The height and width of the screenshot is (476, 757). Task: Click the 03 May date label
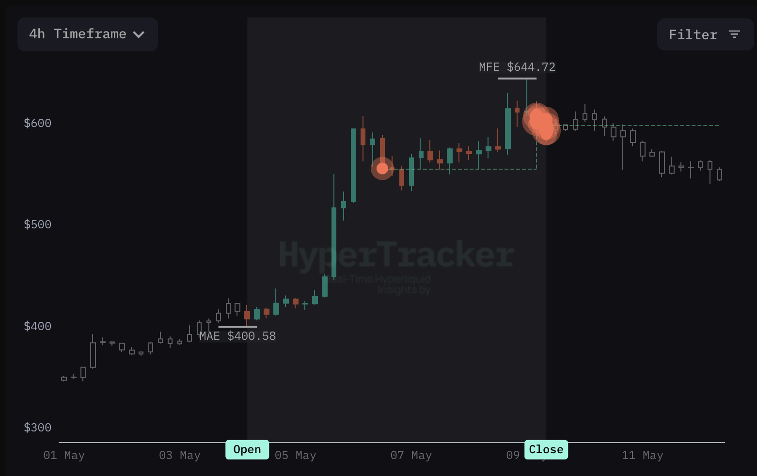(x=180, y=455)
